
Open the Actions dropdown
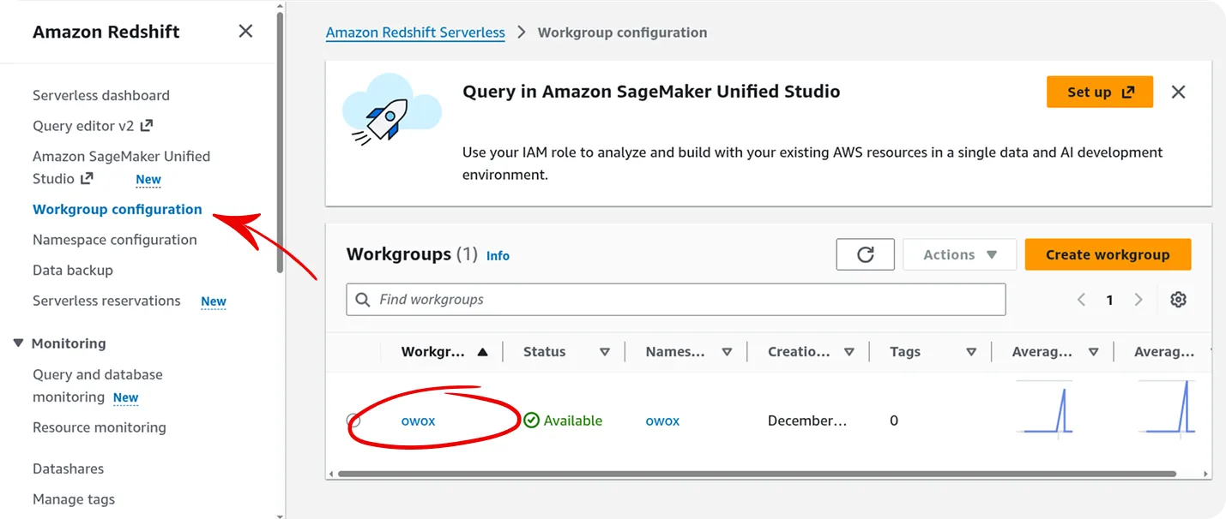click(x=959, y=254)
